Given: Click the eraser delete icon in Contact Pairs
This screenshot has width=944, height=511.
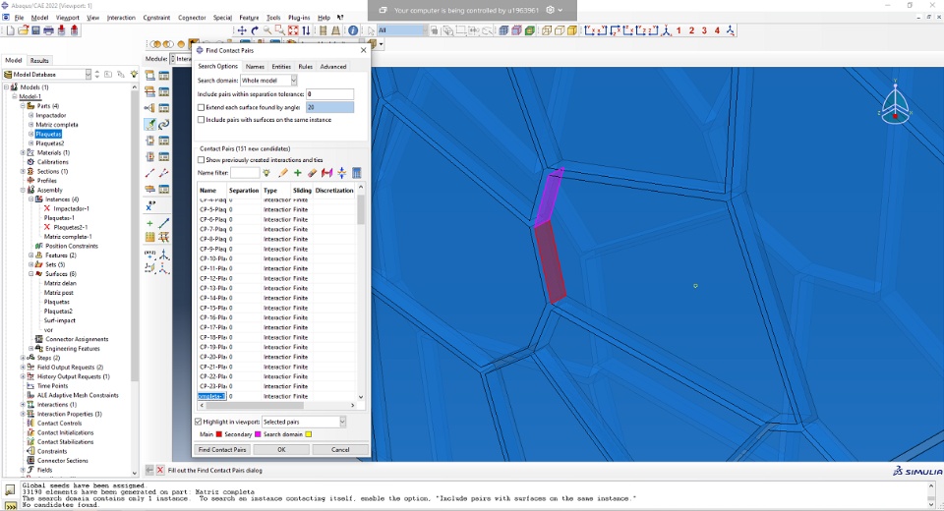Looking at the screenshot, I should (312, 173).
